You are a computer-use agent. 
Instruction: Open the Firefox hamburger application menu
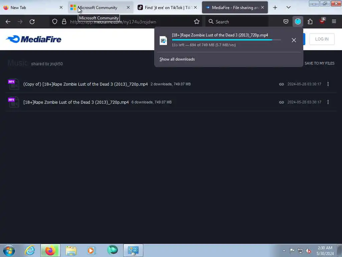tap(334, 21)
